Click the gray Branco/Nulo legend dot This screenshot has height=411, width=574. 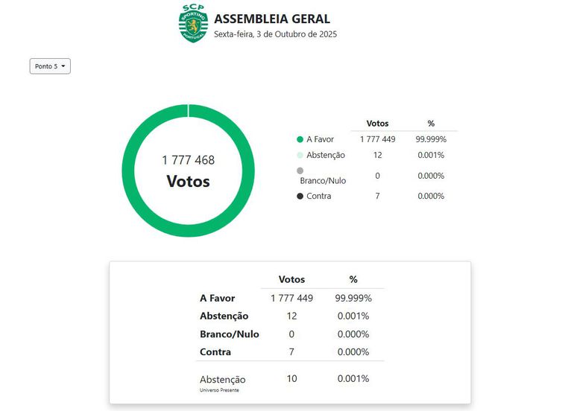[x=300, y=171]
